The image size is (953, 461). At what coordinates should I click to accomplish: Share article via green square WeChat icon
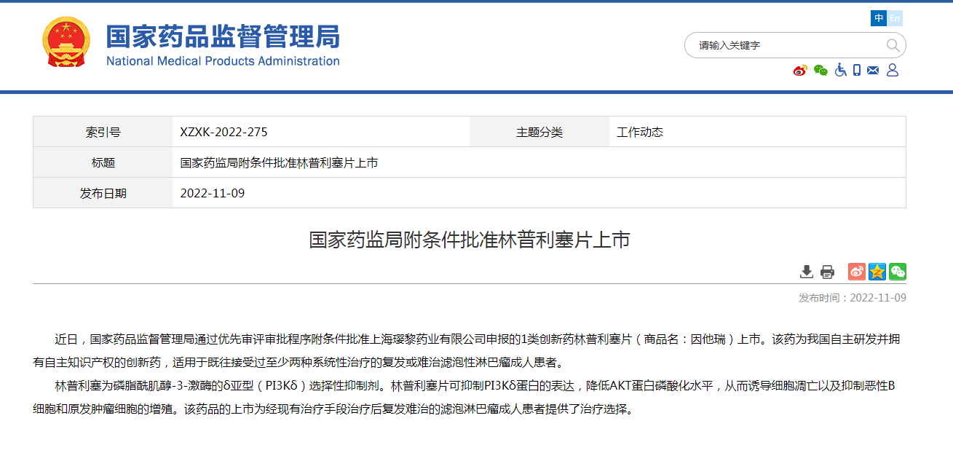tap(898, 272)
